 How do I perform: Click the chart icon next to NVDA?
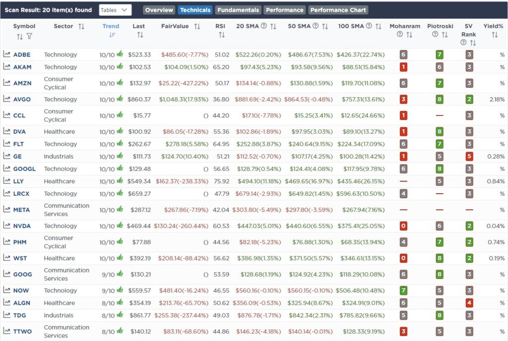tap(6, 226)
